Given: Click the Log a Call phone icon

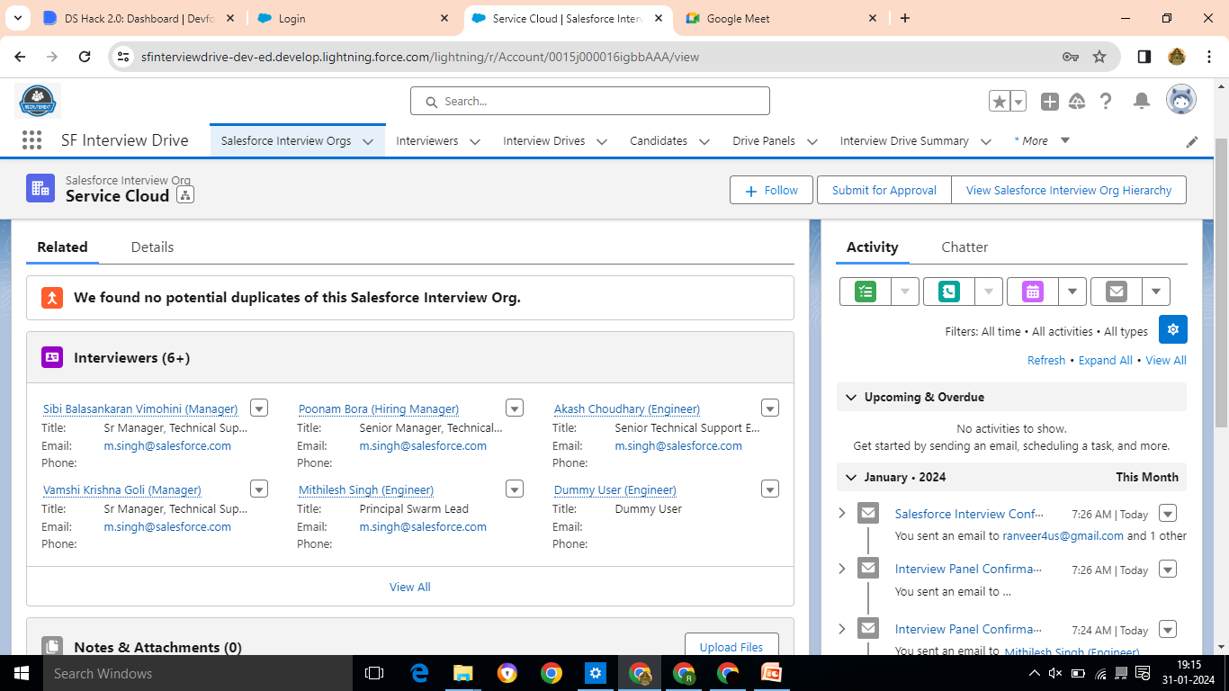Looking at the screenshot, I should (x=948, y=292).
